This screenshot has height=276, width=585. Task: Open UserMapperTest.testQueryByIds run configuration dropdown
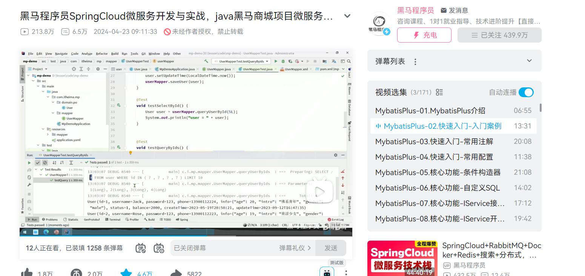(x=241, y=61)
